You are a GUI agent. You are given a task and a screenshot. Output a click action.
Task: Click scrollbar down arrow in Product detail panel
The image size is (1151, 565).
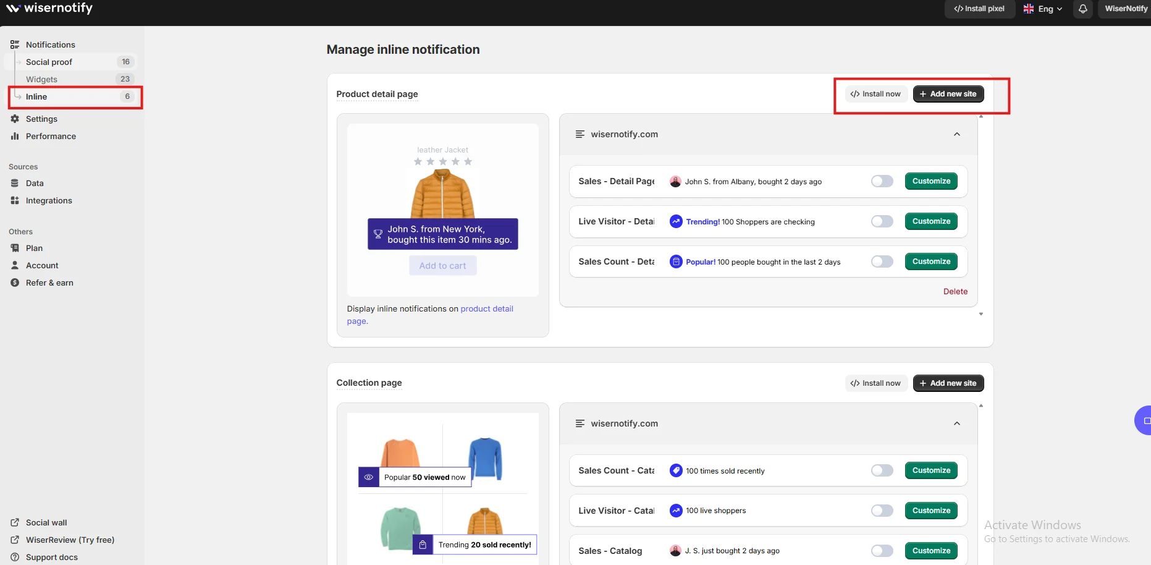pyautogui.click(x=980, y=314)
